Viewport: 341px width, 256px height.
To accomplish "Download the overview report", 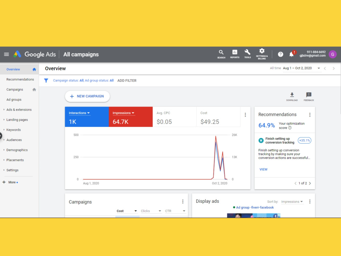I will [292, 97].
